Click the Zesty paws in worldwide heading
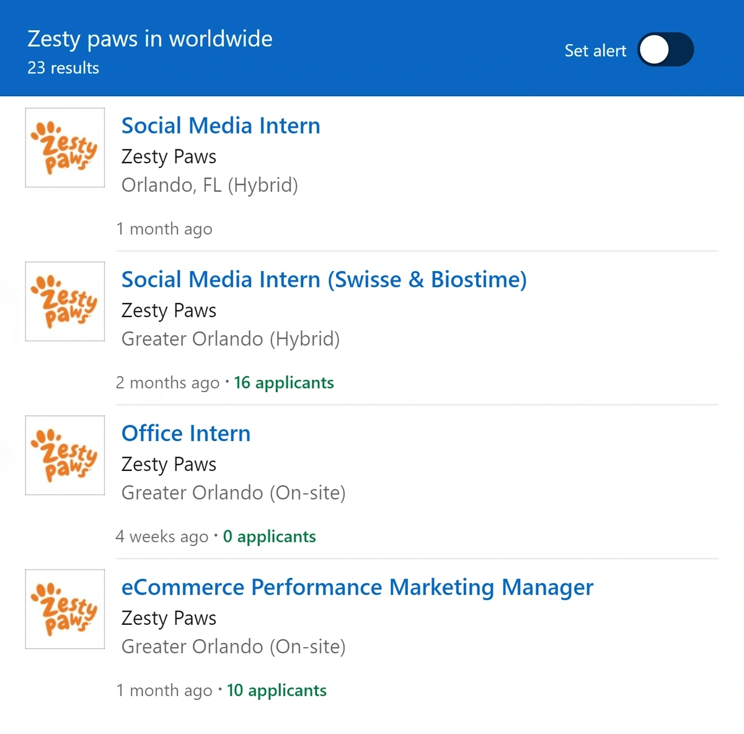The height and width of the screenshot is (734, 744). [150, 39]
